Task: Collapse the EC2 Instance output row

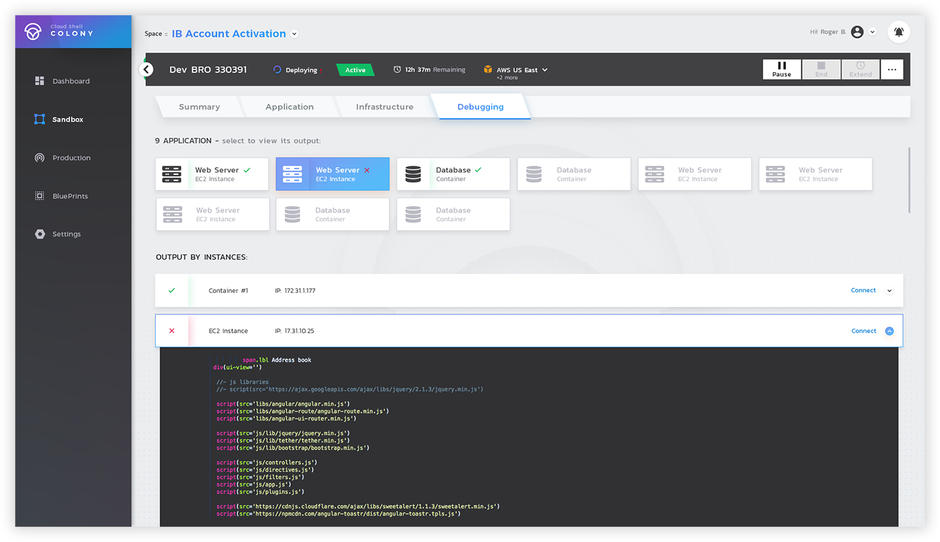Action: click(x=889, y=331)
